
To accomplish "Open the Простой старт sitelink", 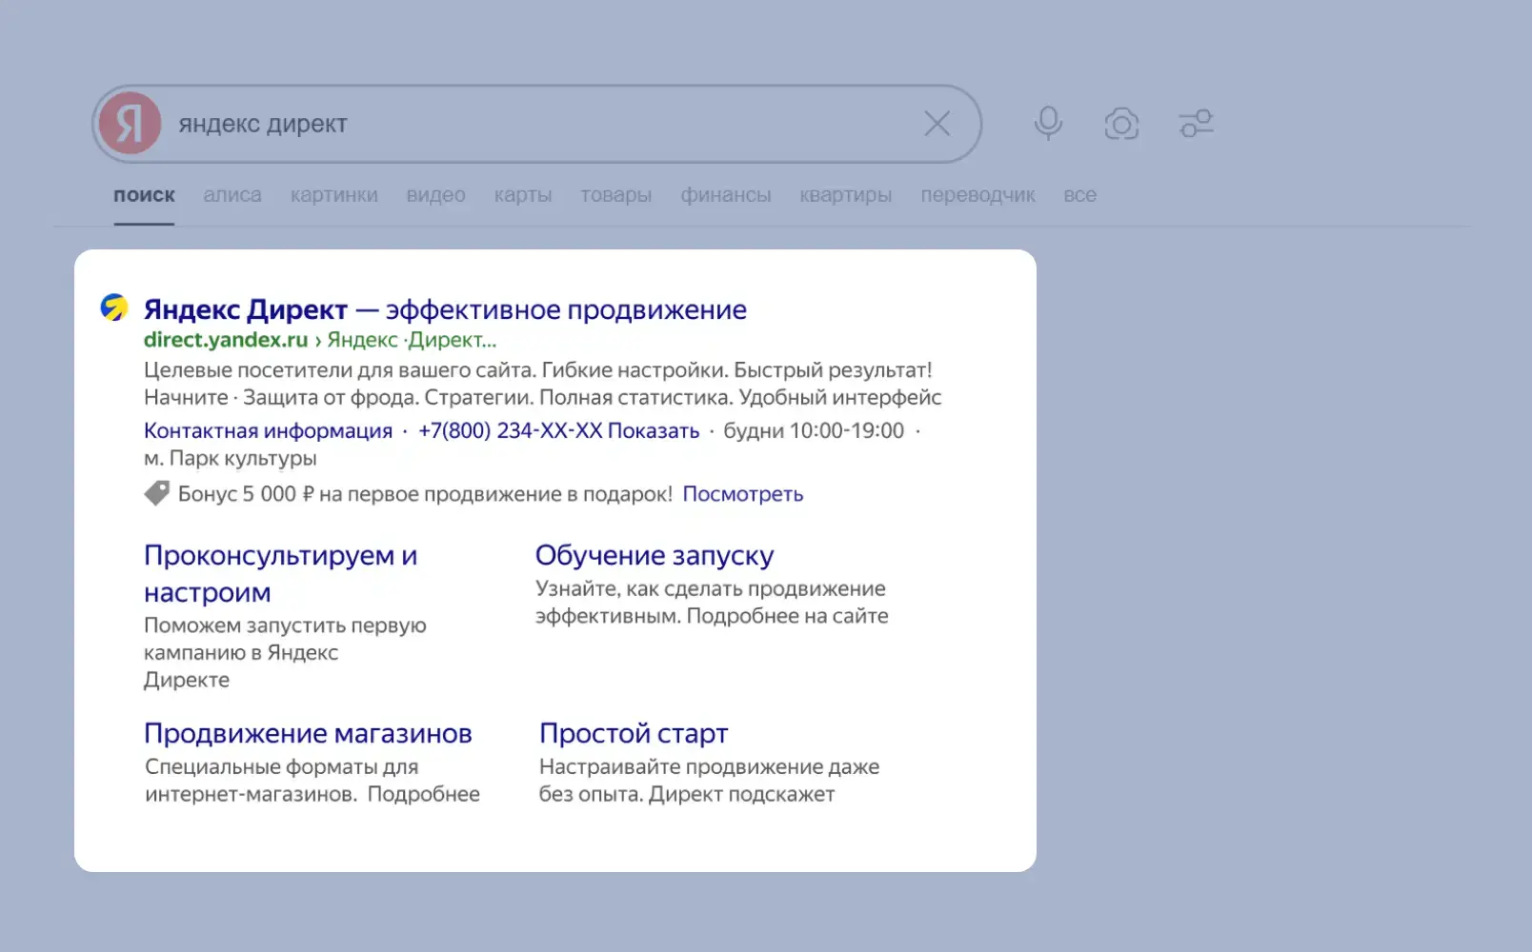I will coord(634,733).
